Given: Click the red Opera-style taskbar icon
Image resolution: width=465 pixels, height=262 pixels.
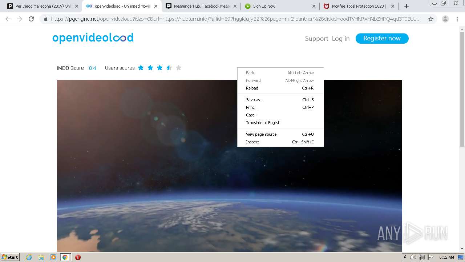Looking at the screenshot, I should point(78,257).
